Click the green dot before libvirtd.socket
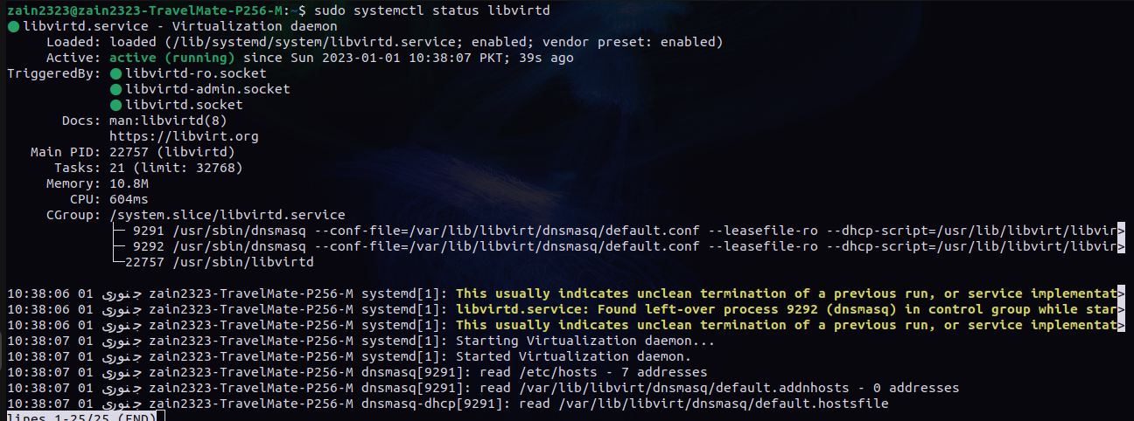The image size is (1134, 421). (115, 105)
